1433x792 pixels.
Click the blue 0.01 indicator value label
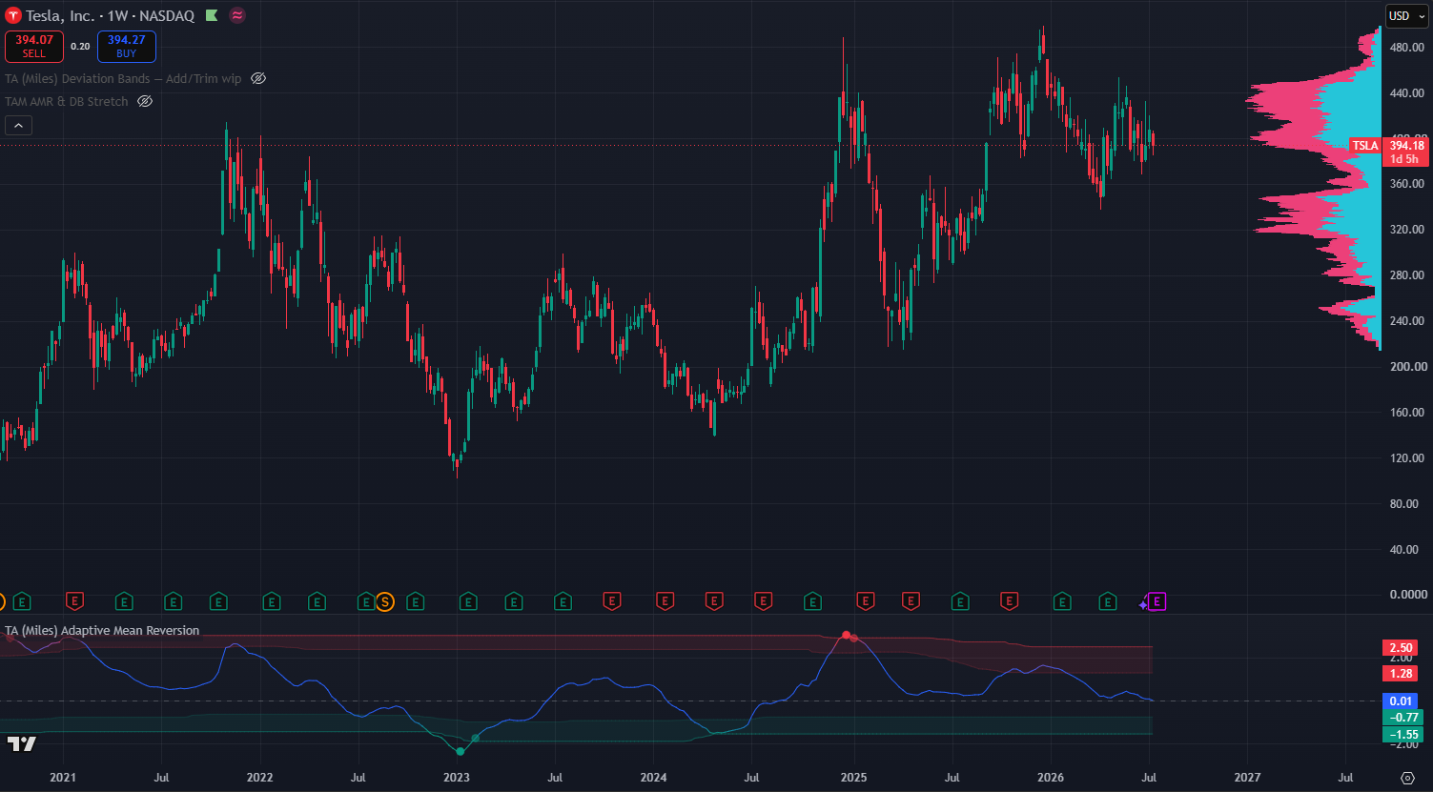click(x=1402, y=701)
